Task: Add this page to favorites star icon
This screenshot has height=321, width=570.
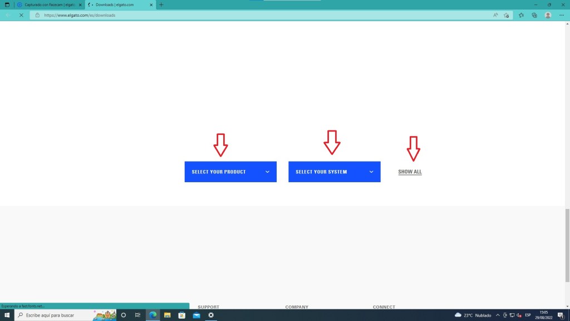Action: [507, 15]
